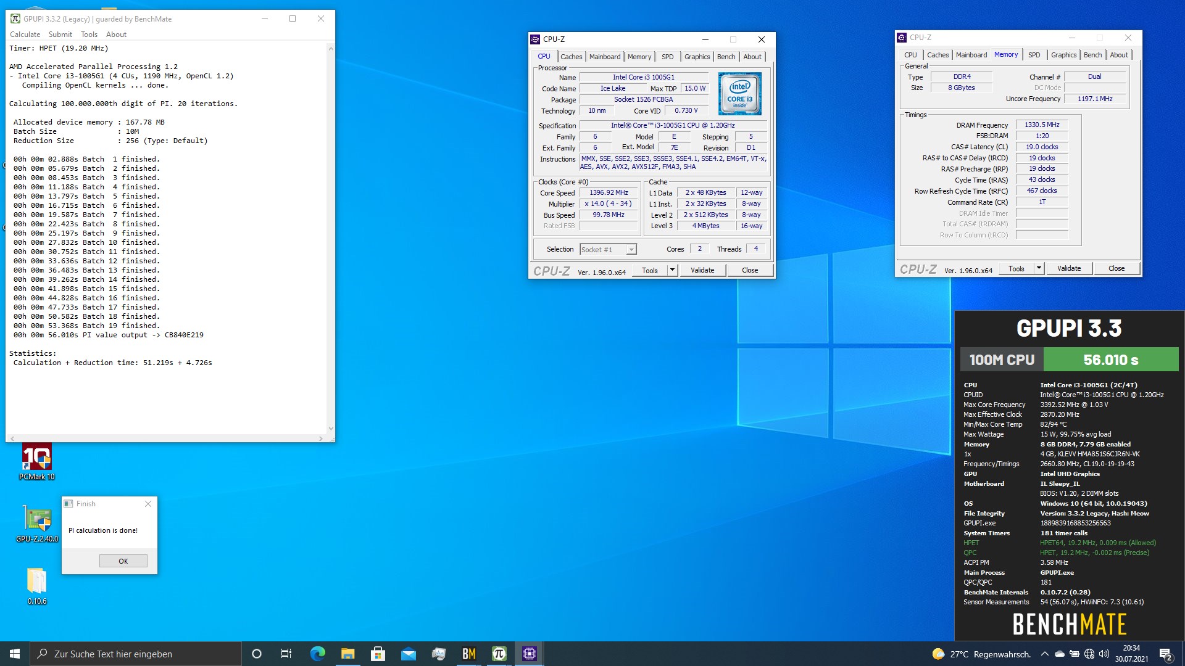
Task: Click Close button in left CPU-Z window
Action: tap(750, 270)
